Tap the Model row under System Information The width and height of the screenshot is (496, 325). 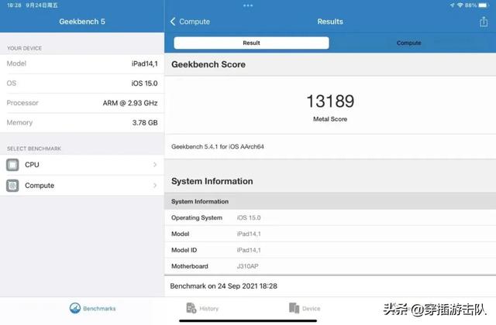click(x=330, y=234)
